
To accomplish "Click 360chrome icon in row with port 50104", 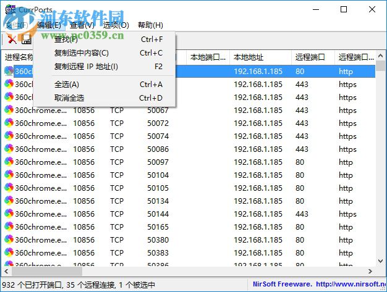I will click(9, 175).
